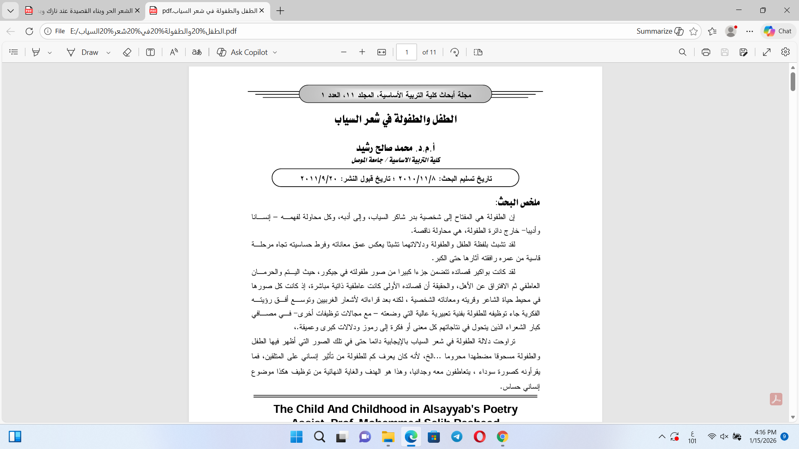799x449 pixels.
Task: Open the Widgets panel on taskbar
Action: pos(15,437)
